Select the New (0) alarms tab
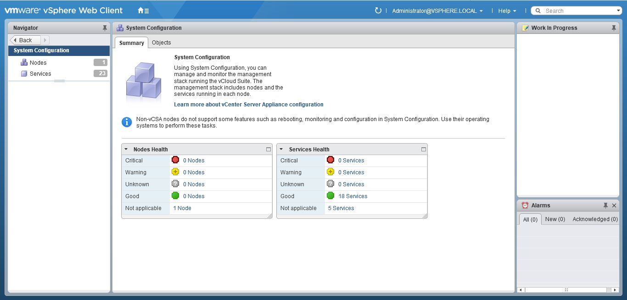The image size is (627, 300). [555, 219]
